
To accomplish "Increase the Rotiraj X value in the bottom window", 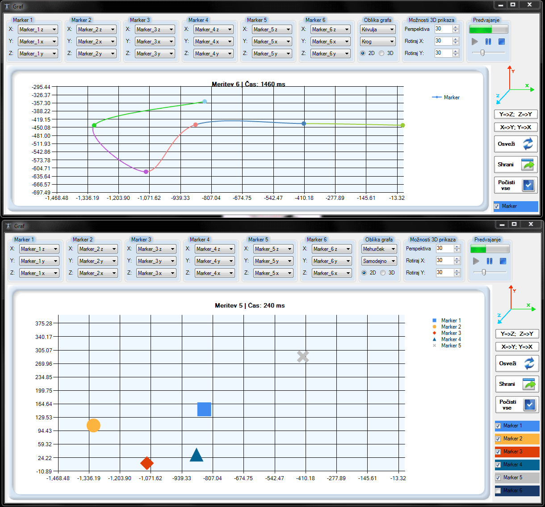I will [457, 258].
